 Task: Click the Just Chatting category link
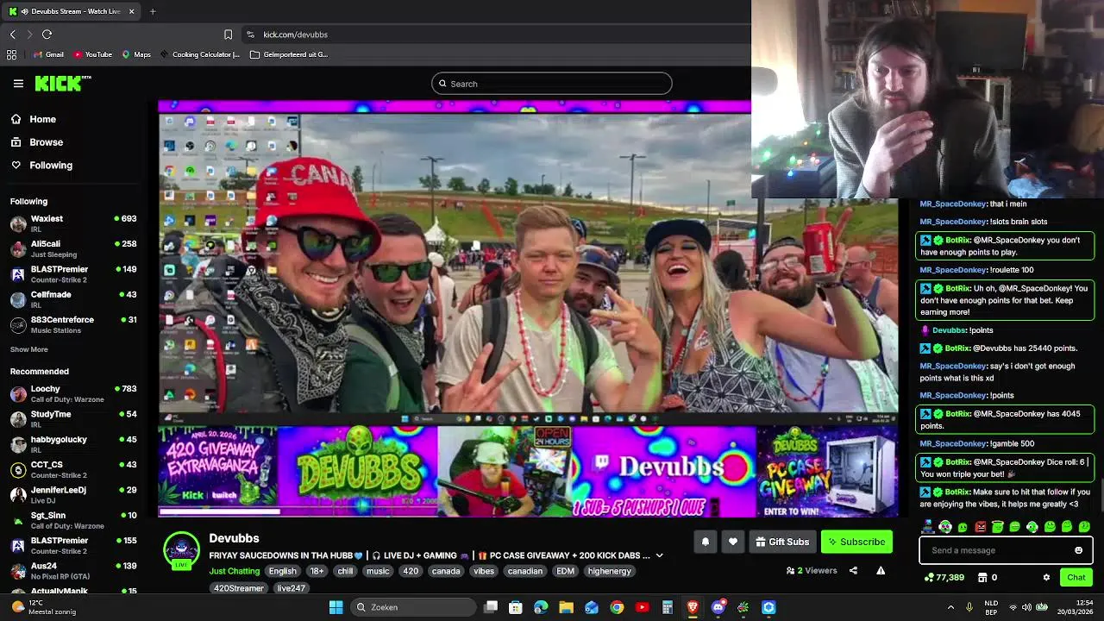coord(235,571)
